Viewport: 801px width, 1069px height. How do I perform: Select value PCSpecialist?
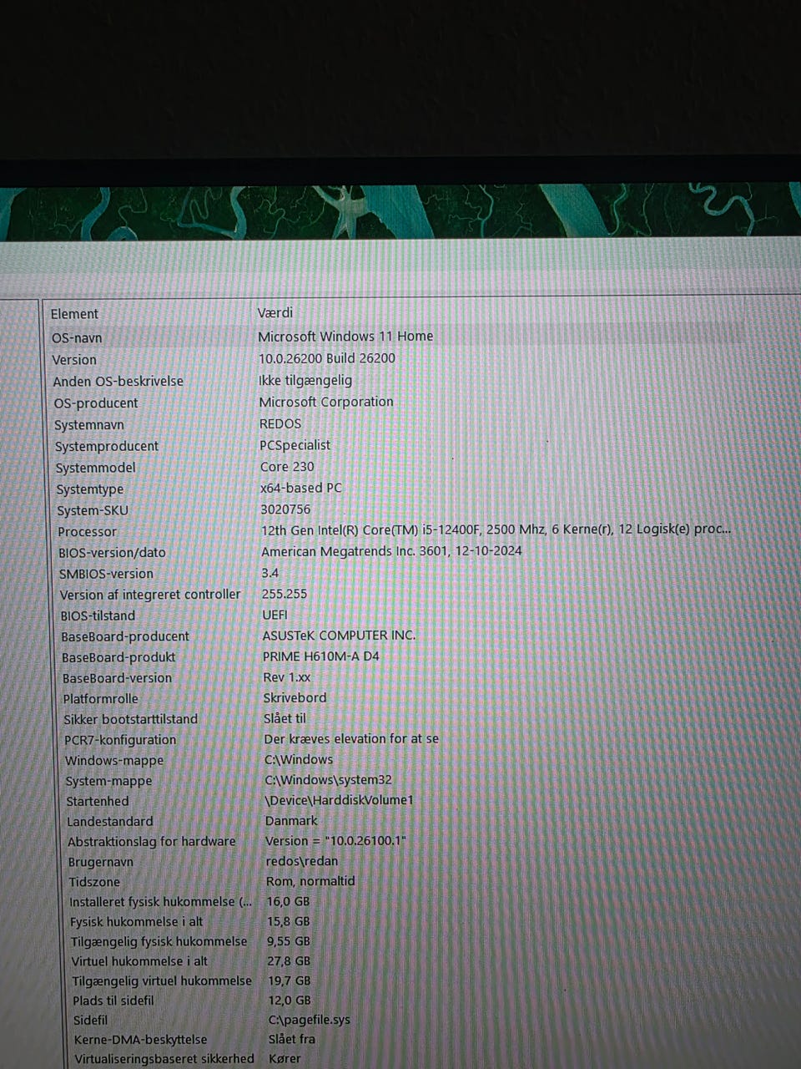[x=295, y=445]
